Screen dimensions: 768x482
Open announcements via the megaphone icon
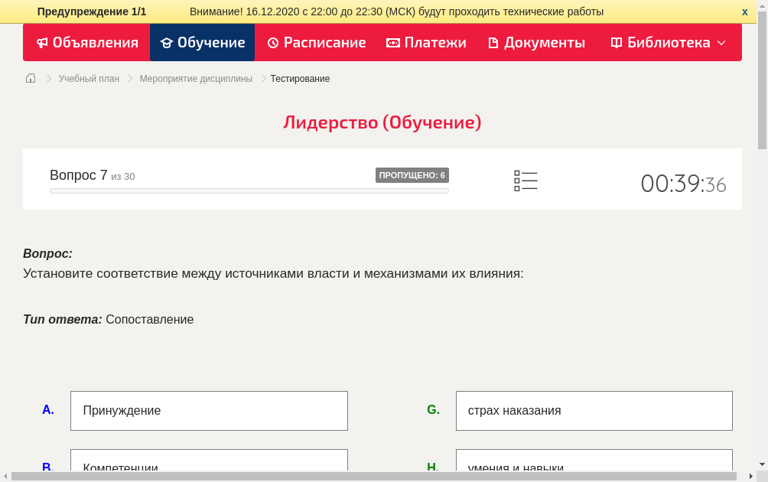(42, 43)
